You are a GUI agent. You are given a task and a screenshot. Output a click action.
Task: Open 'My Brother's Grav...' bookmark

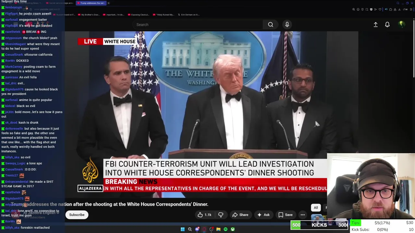89,15
